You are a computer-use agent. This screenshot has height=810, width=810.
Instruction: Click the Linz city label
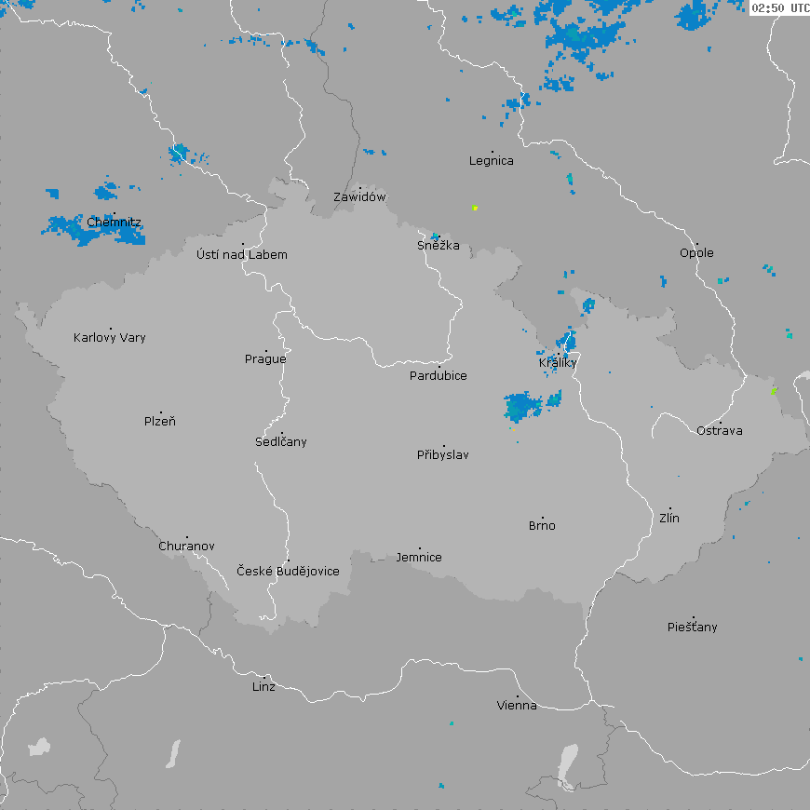263,687
